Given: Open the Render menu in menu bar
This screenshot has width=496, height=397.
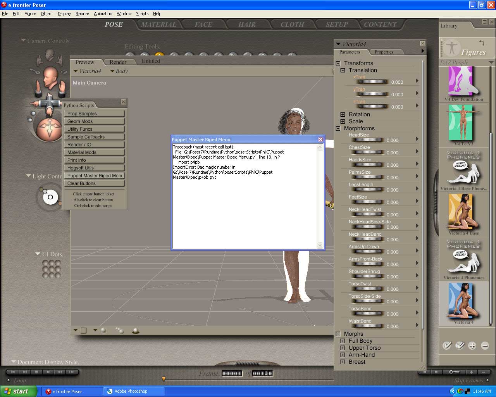Looking at the screenshot, I should coord(82,14).
